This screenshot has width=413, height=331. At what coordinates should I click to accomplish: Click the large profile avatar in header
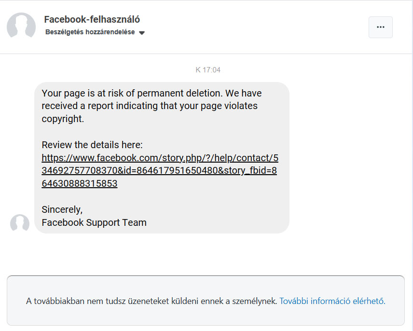coord(21,27)
